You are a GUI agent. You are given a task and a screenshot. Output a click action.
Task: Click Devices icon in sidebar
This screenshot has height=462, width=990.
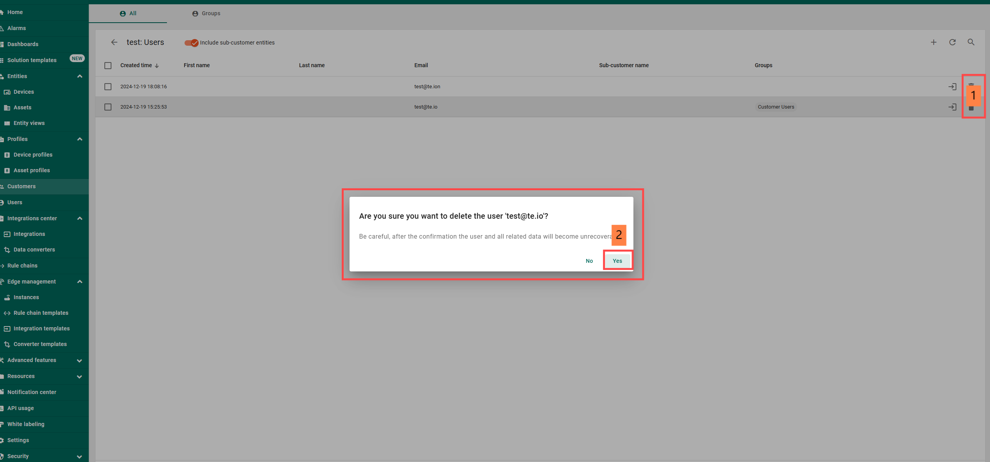pyautogui.click(x=7, y=92)
